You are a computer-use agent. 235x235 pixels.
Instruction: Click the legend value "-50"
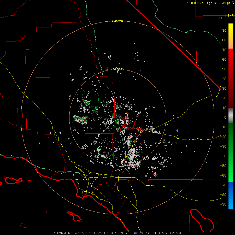223,166
